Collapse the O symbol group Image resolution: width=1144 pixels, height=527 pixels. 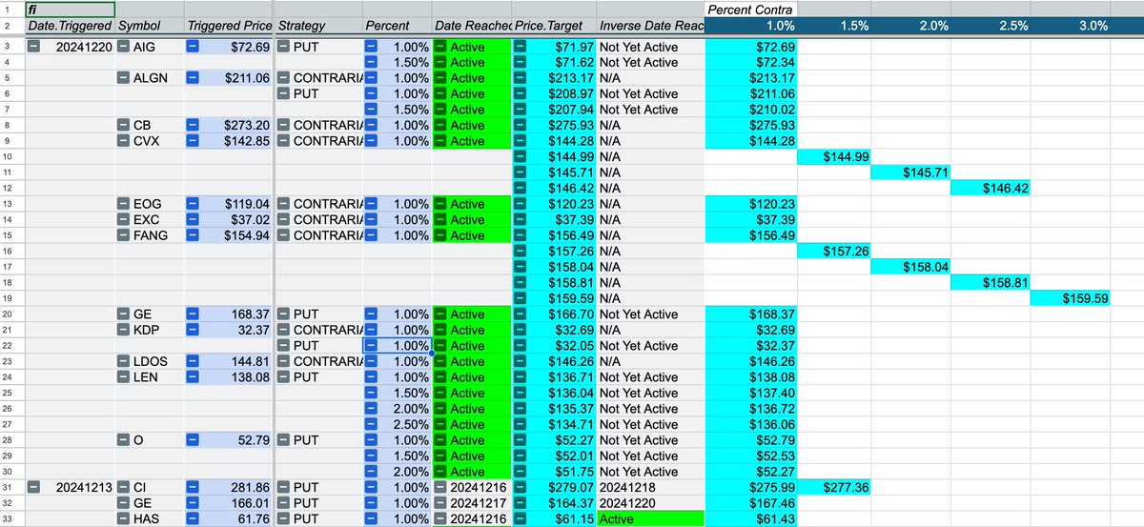pyautogui.click(x=124, y=439)
